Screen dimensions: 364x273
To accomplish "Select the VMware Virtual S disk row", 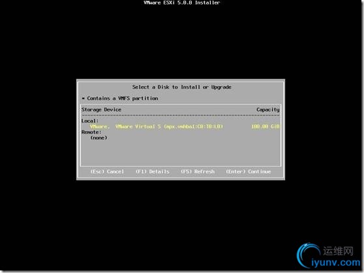I will pyautogui.click(x=181, y=126).
